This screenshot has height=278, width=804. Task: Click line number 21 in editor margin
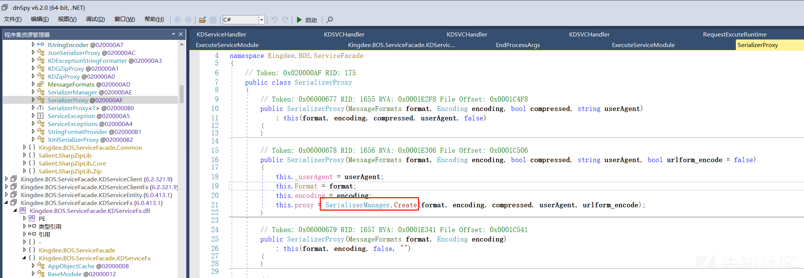pos(215,205)
